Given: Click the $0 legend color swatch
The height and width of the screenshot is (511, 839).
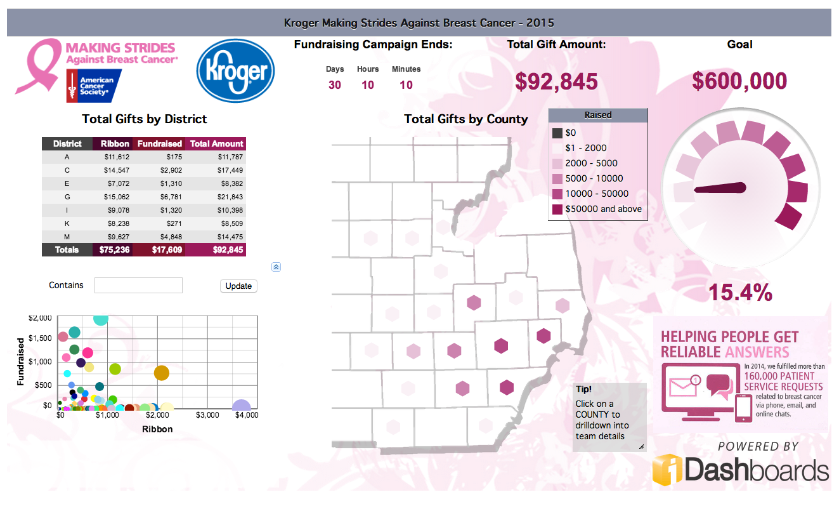Looking at the screenshot, I should pyautogui.click(x=557, y=133).
